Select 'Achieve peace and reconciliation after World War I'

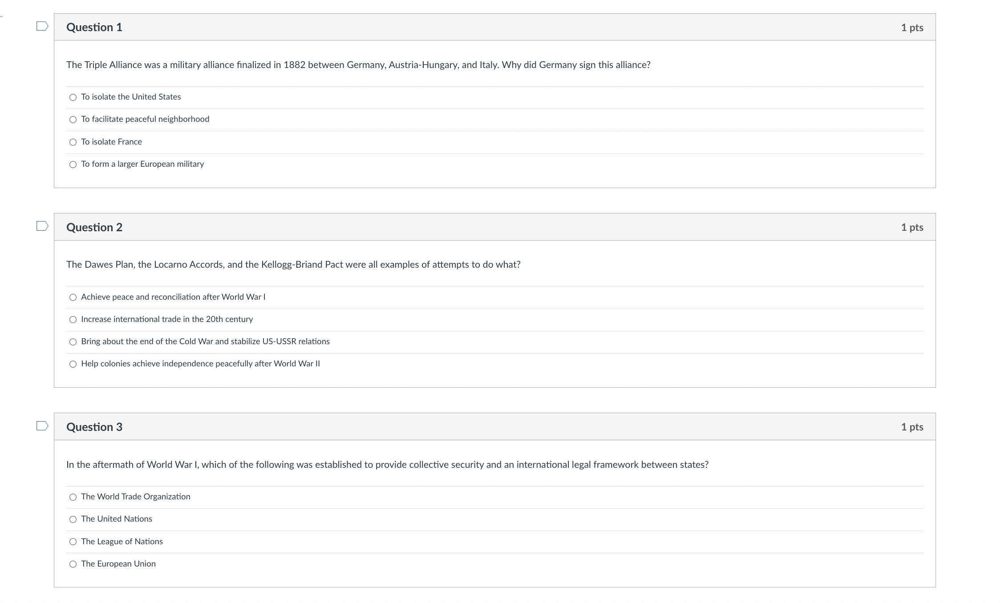[73, 297]
